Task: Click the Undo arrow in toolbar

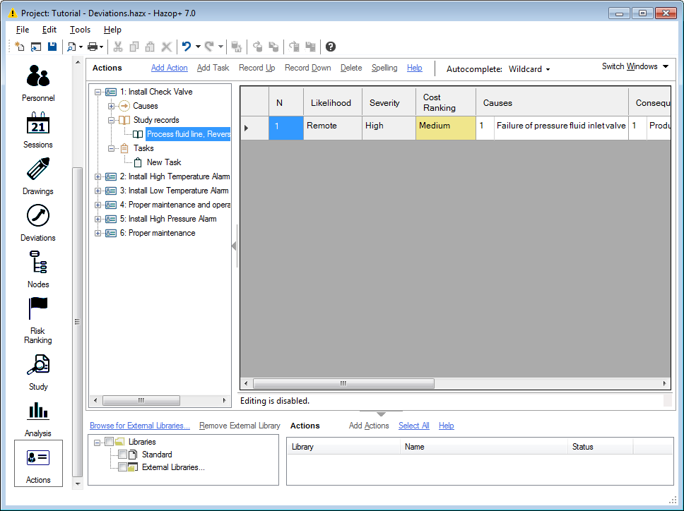Action: (186, 47)
